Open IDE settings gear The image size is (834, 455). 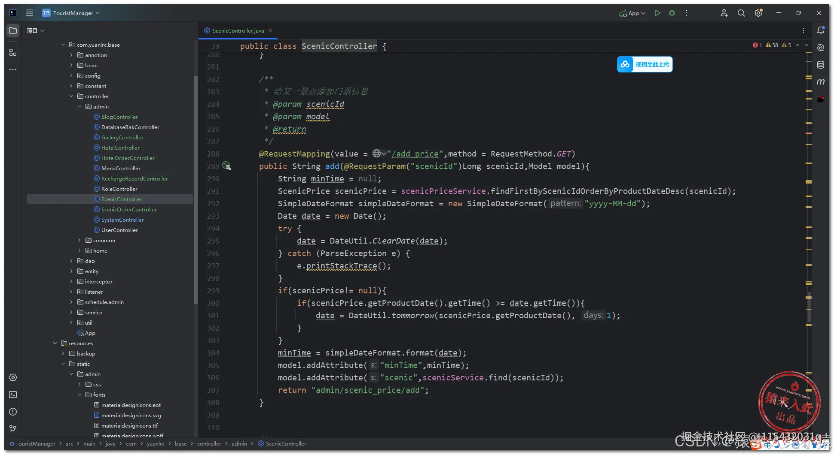click(x=758, y=13)
